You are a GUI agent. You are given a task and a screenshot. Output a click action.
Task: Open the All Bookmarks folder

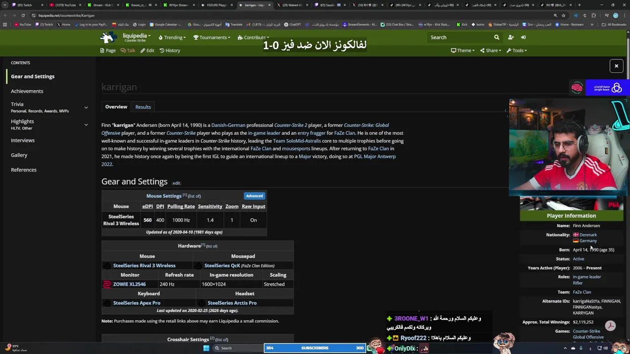(x=614, y=25)
